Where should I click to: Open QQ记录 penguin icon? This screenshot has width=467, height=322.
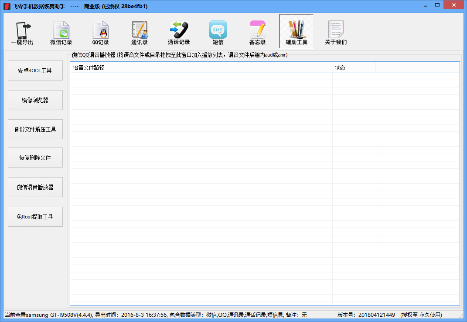100,30
